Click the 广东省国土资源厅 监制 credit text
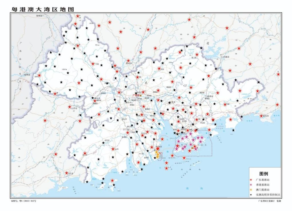The width and height of the screenshot is (292, 211). (269, 201)
